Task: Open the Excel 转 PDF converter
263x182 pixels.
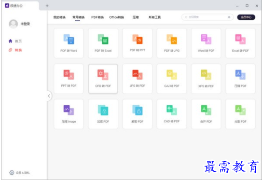Action: point(240,43)
